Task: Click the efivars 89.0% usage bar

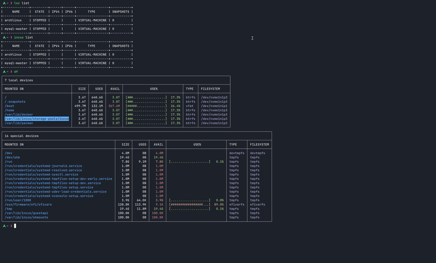Action: [x=190, y=204]
